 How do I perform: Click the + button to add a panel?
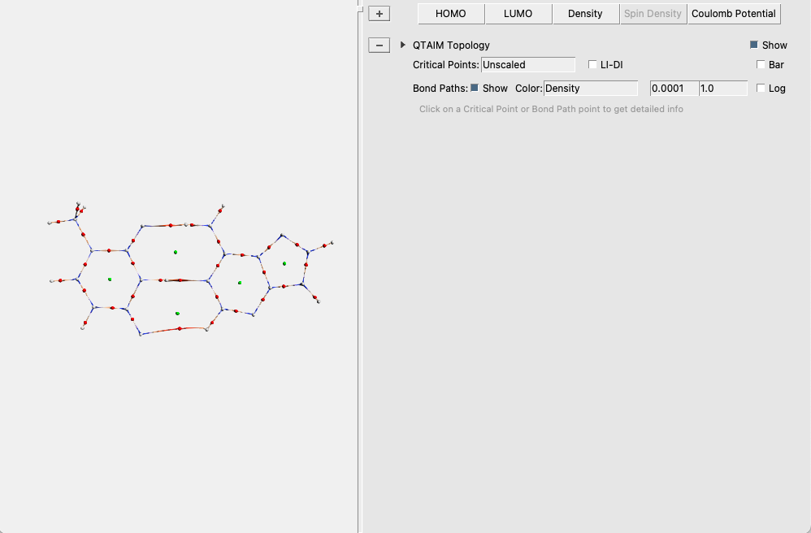(379, 13)
